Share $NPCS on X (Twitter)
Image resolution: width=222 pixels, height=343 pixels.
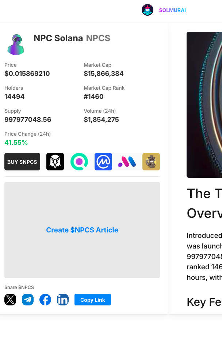coord(10,300)
